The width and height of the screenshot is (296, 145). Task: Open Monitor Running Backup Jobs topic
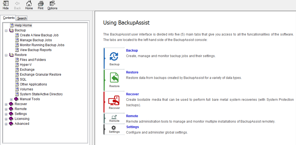pyautogui.click(x=42, y=45)
